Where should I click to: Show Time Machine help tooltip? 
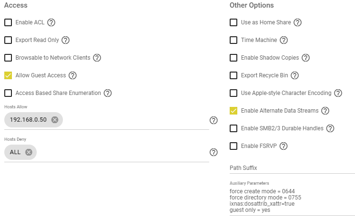[x=284, y=40]
